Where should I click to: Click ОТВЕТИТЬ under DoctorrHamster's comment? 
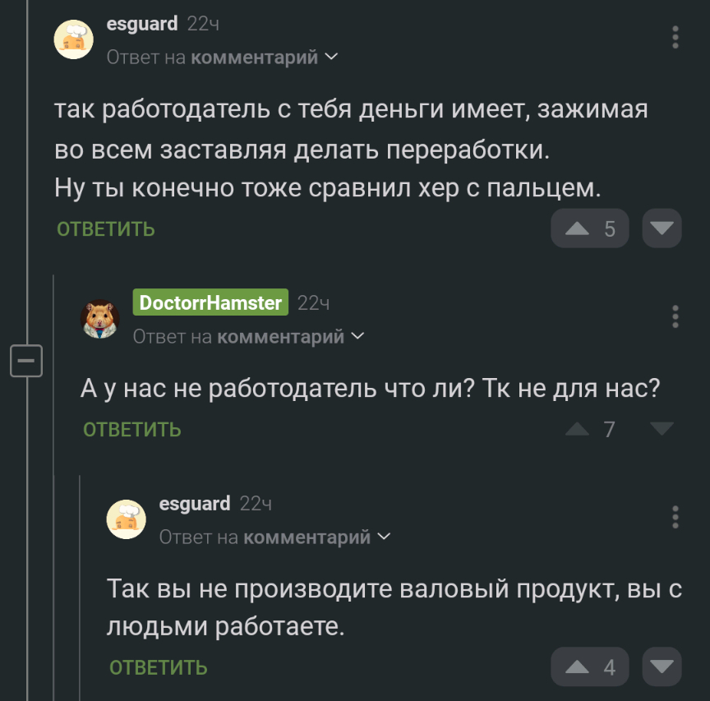(x=132, y=430)
